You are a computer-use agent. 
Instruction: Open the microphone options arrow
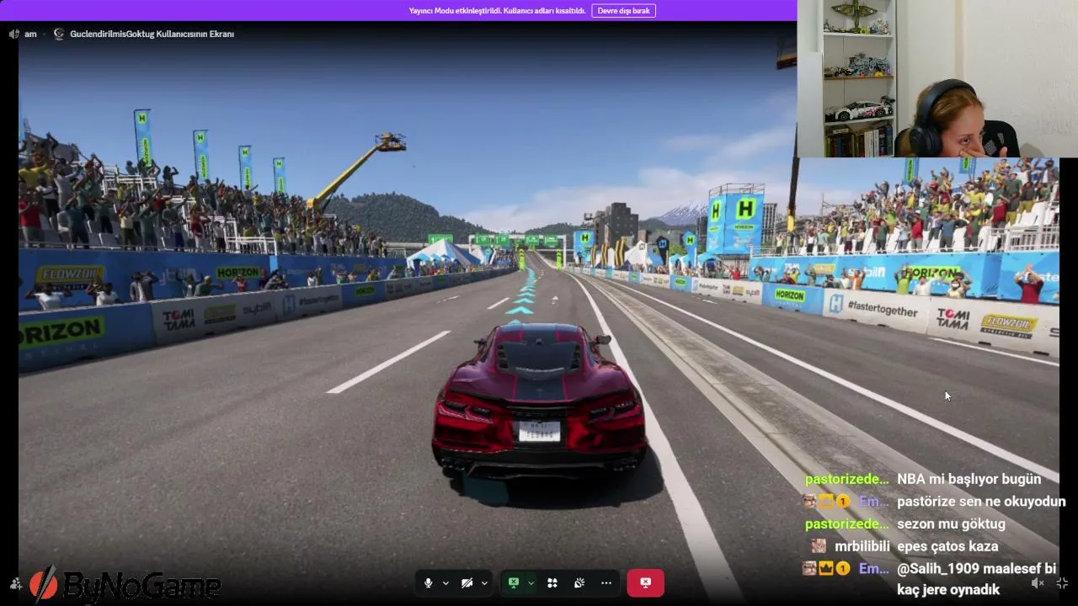tap(446, 582)
